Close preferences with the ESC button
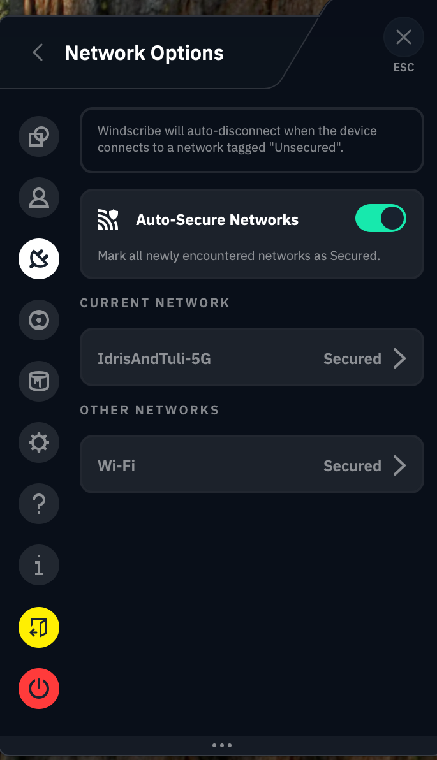 [x=403, y=38]
